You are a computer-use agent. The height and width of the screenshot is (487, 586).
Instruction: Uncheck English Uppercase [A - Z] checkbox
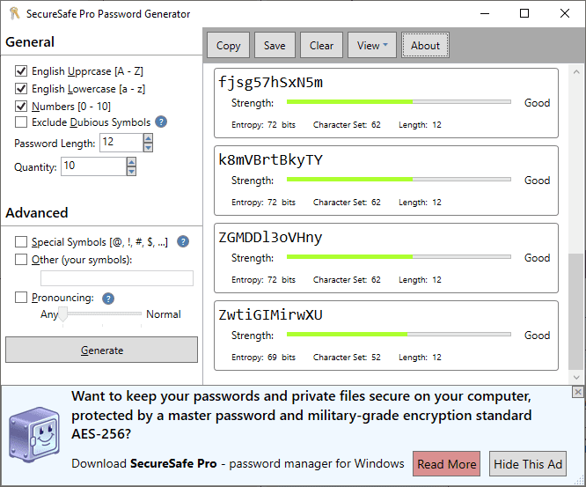(21, 70)
